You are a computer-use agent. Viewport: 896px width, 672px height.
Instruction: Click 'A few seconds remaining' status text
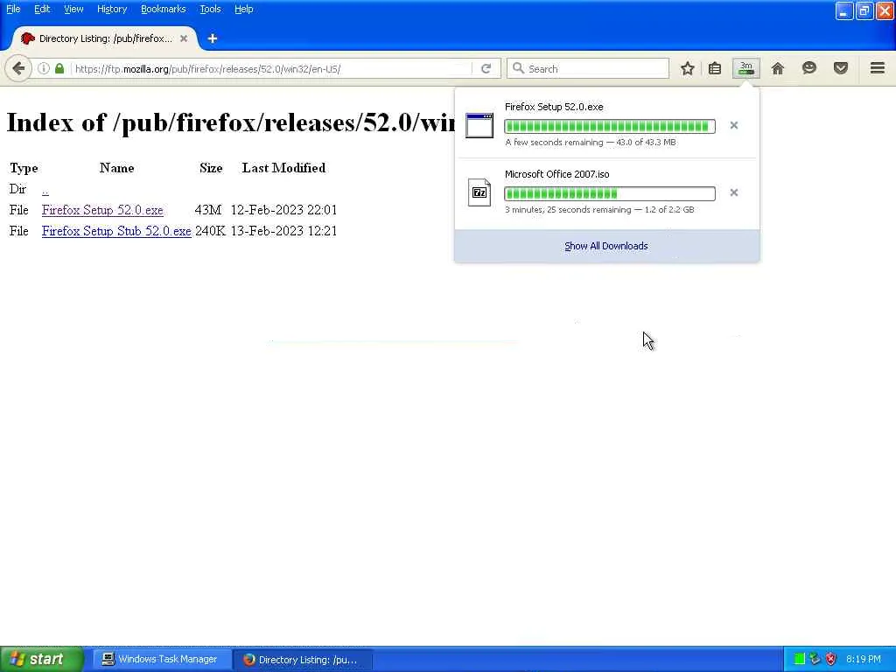554,143
